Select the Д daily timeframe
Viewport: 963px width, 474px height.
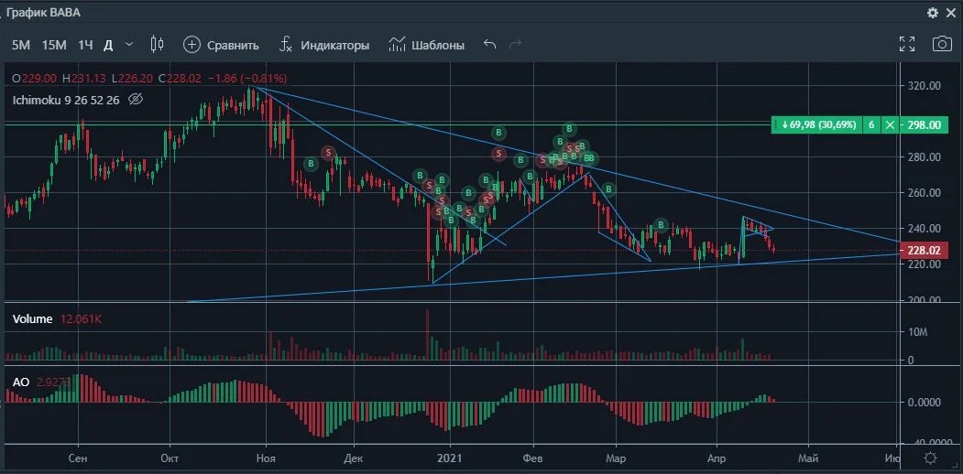tap(108, 45)
